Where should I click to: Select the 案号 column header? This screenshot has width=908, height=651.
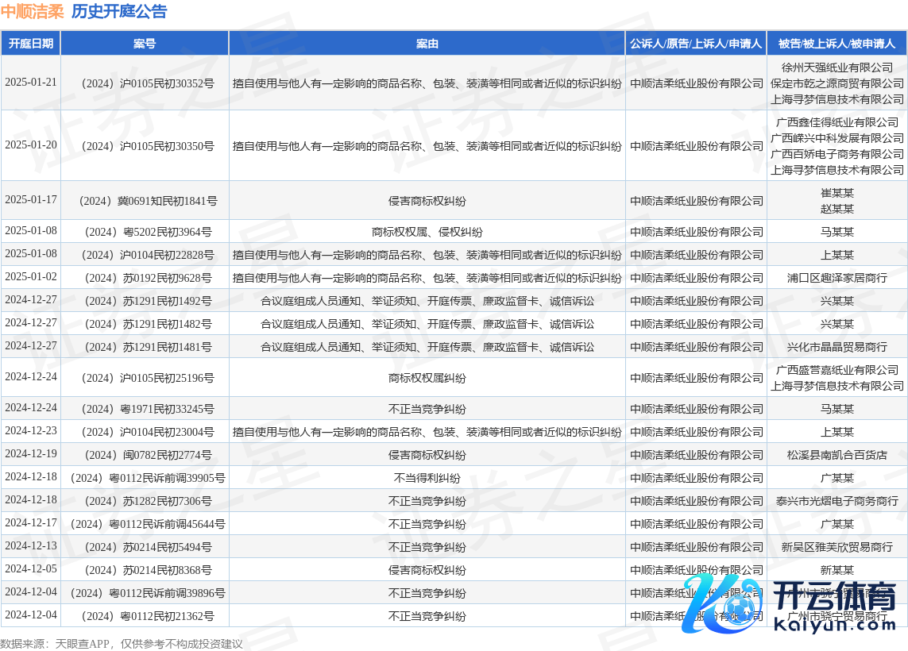[145, 44]
